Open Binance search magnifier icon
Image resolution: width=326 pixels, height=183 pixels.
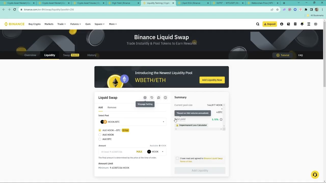pyautogui.click(x=258, y=24)
